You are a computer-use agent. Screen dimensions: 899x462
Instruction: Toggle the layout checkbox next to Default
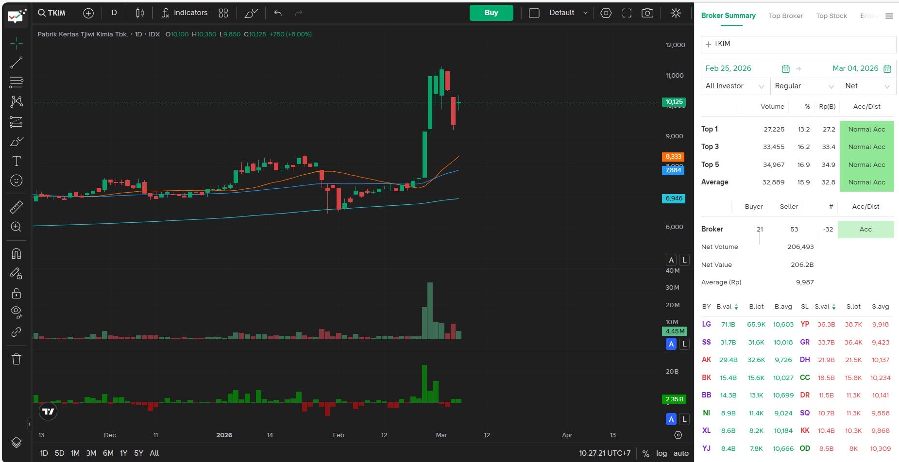534,13
